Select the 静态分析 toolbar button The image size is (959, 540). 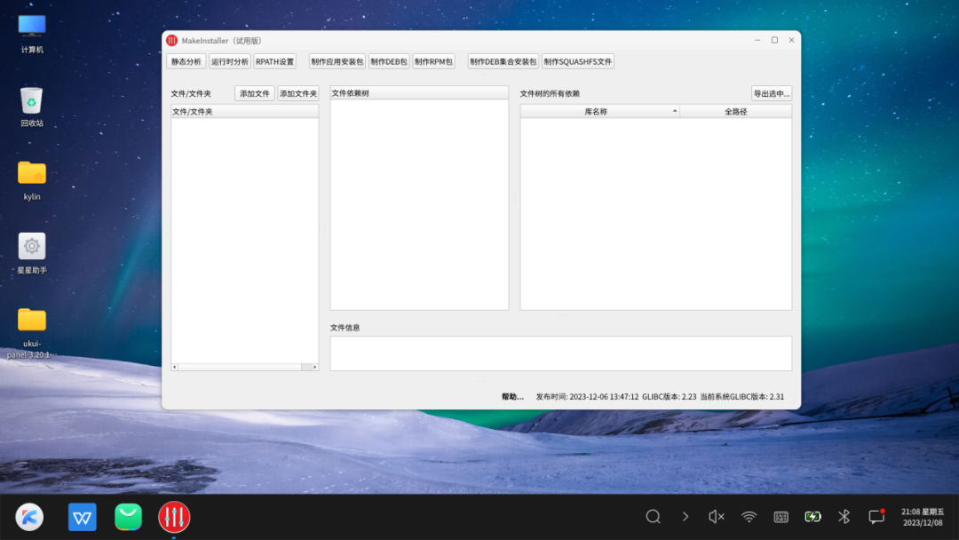(186, 62)
